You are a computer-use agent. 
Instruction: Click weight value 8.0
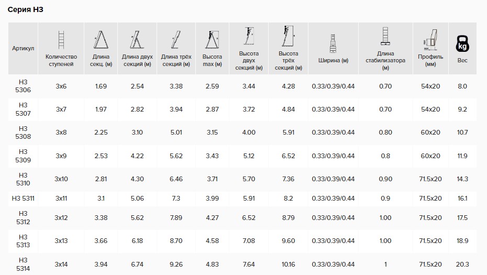tap(462, 86)
